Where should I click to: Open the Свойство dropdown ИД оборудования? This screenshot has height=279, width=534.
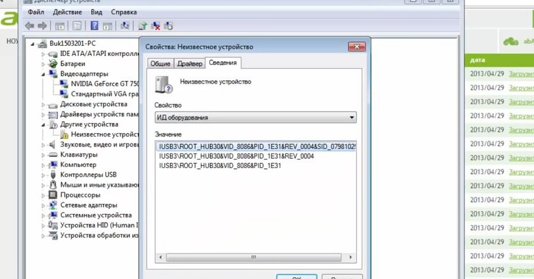pos(255,118)
